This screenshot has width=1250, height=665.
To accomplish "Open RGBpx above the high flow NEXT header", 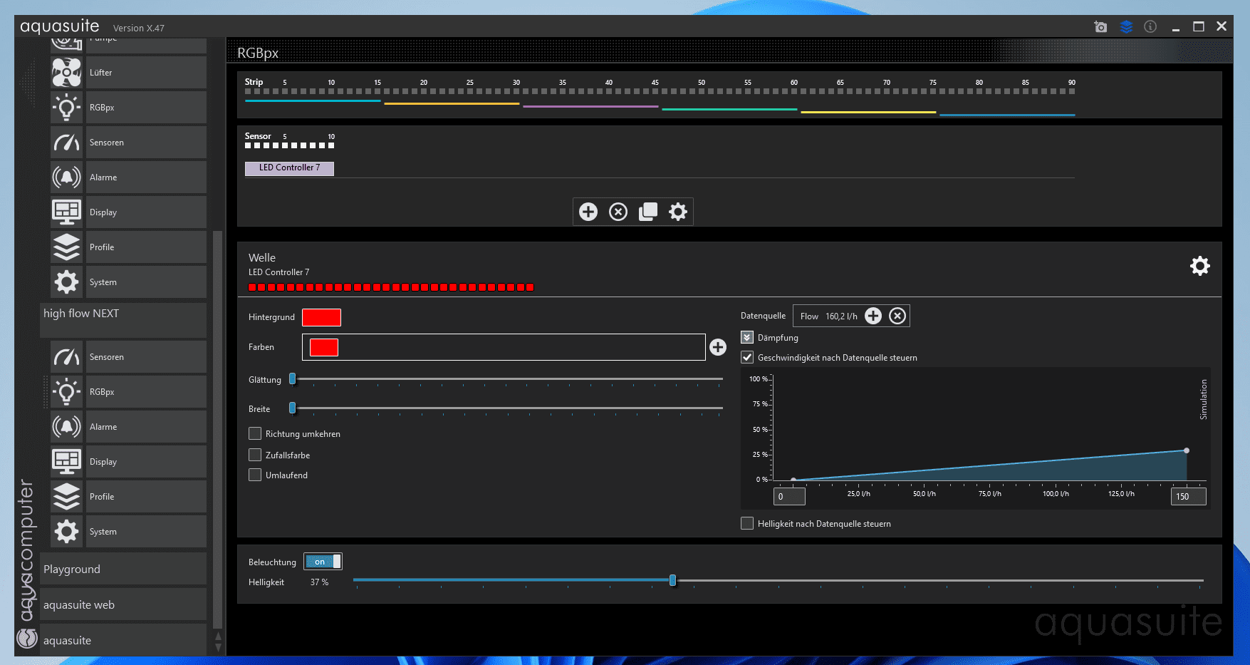I will [x=128, y=108].
